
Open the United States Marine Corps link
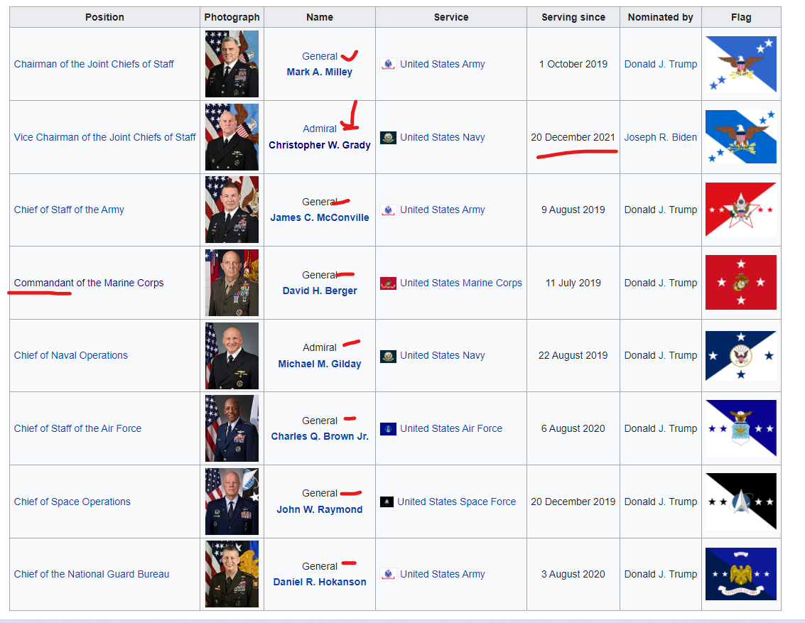tap(461, 283)
